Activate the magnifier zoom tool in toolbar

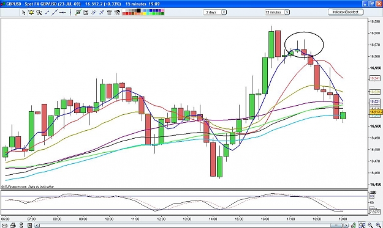[x=39, y=12]
